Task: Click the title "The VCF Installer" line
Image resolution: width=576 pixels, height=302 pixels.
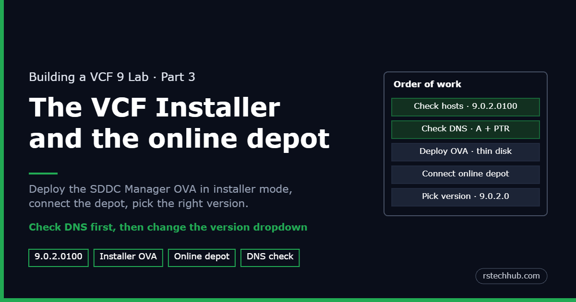Action: [154, 107]
